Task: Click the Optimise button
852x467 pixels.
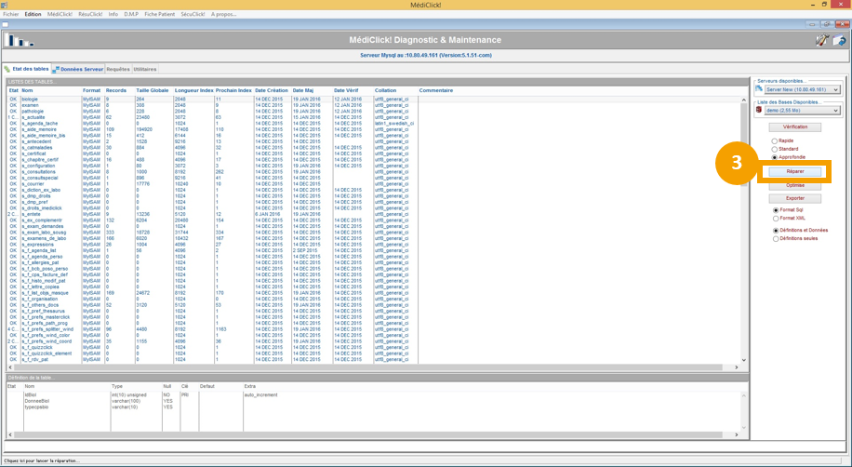Action: pyautogui.click(x=795, y=185)
